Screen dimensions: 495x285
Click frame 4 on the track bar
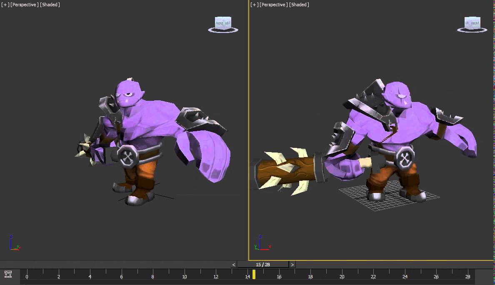pyautogui.click(x=90, y=277)
